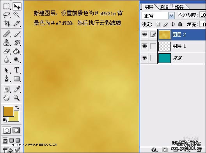
Task: Click 图层 1 layer thumbnail
Action: click(x=165, y=46)
